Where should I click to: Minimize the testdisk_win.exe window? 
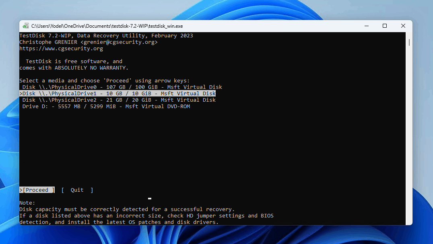pyautogui.click(x=367, y=26)
